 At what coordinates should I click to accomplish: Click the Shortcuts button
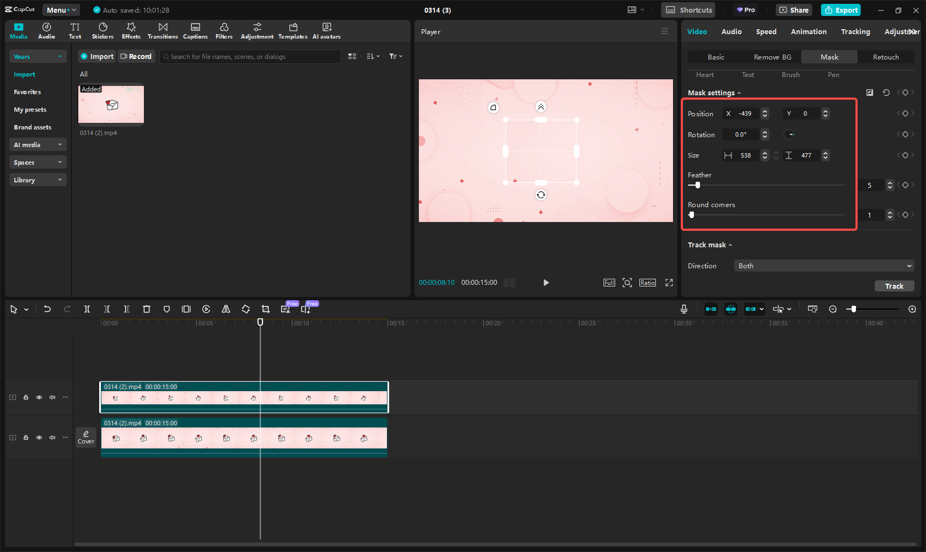(x=689, y=10)
